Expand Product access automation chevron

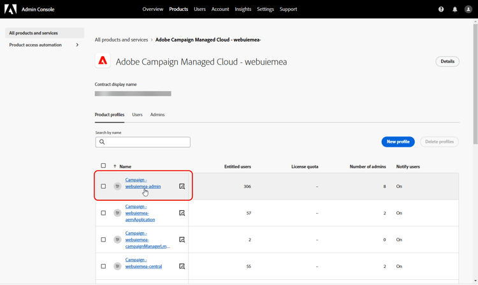click(x=77, y=45)
